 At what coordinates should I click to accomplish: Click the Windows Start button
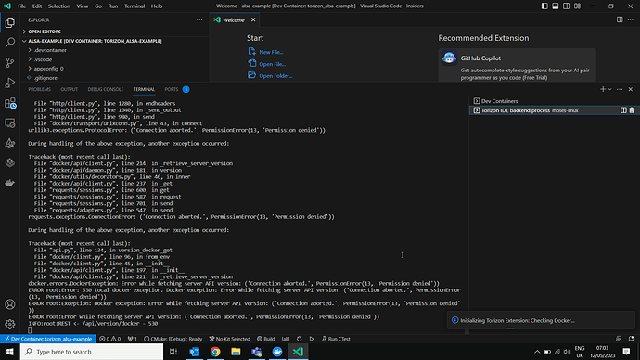(x=10, y=352)
